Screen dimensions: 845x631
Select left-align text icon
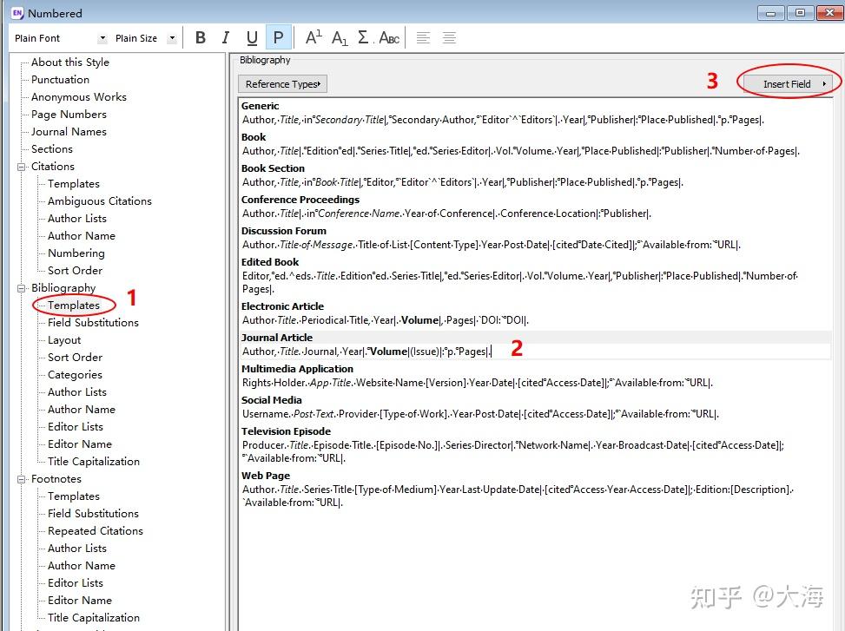coord(423,37)
